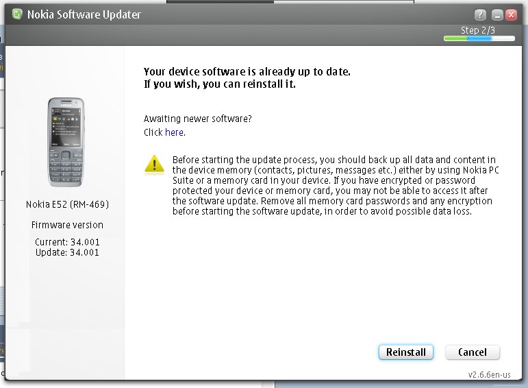Click the Nokia E52 phone image
The image size is (528, 388).
point(66,142)
